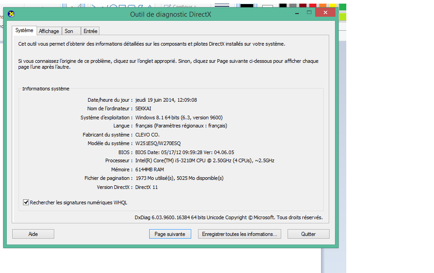Click the 'Mémoire :' label
Screen dimensions: 434x273
point(122,169)
